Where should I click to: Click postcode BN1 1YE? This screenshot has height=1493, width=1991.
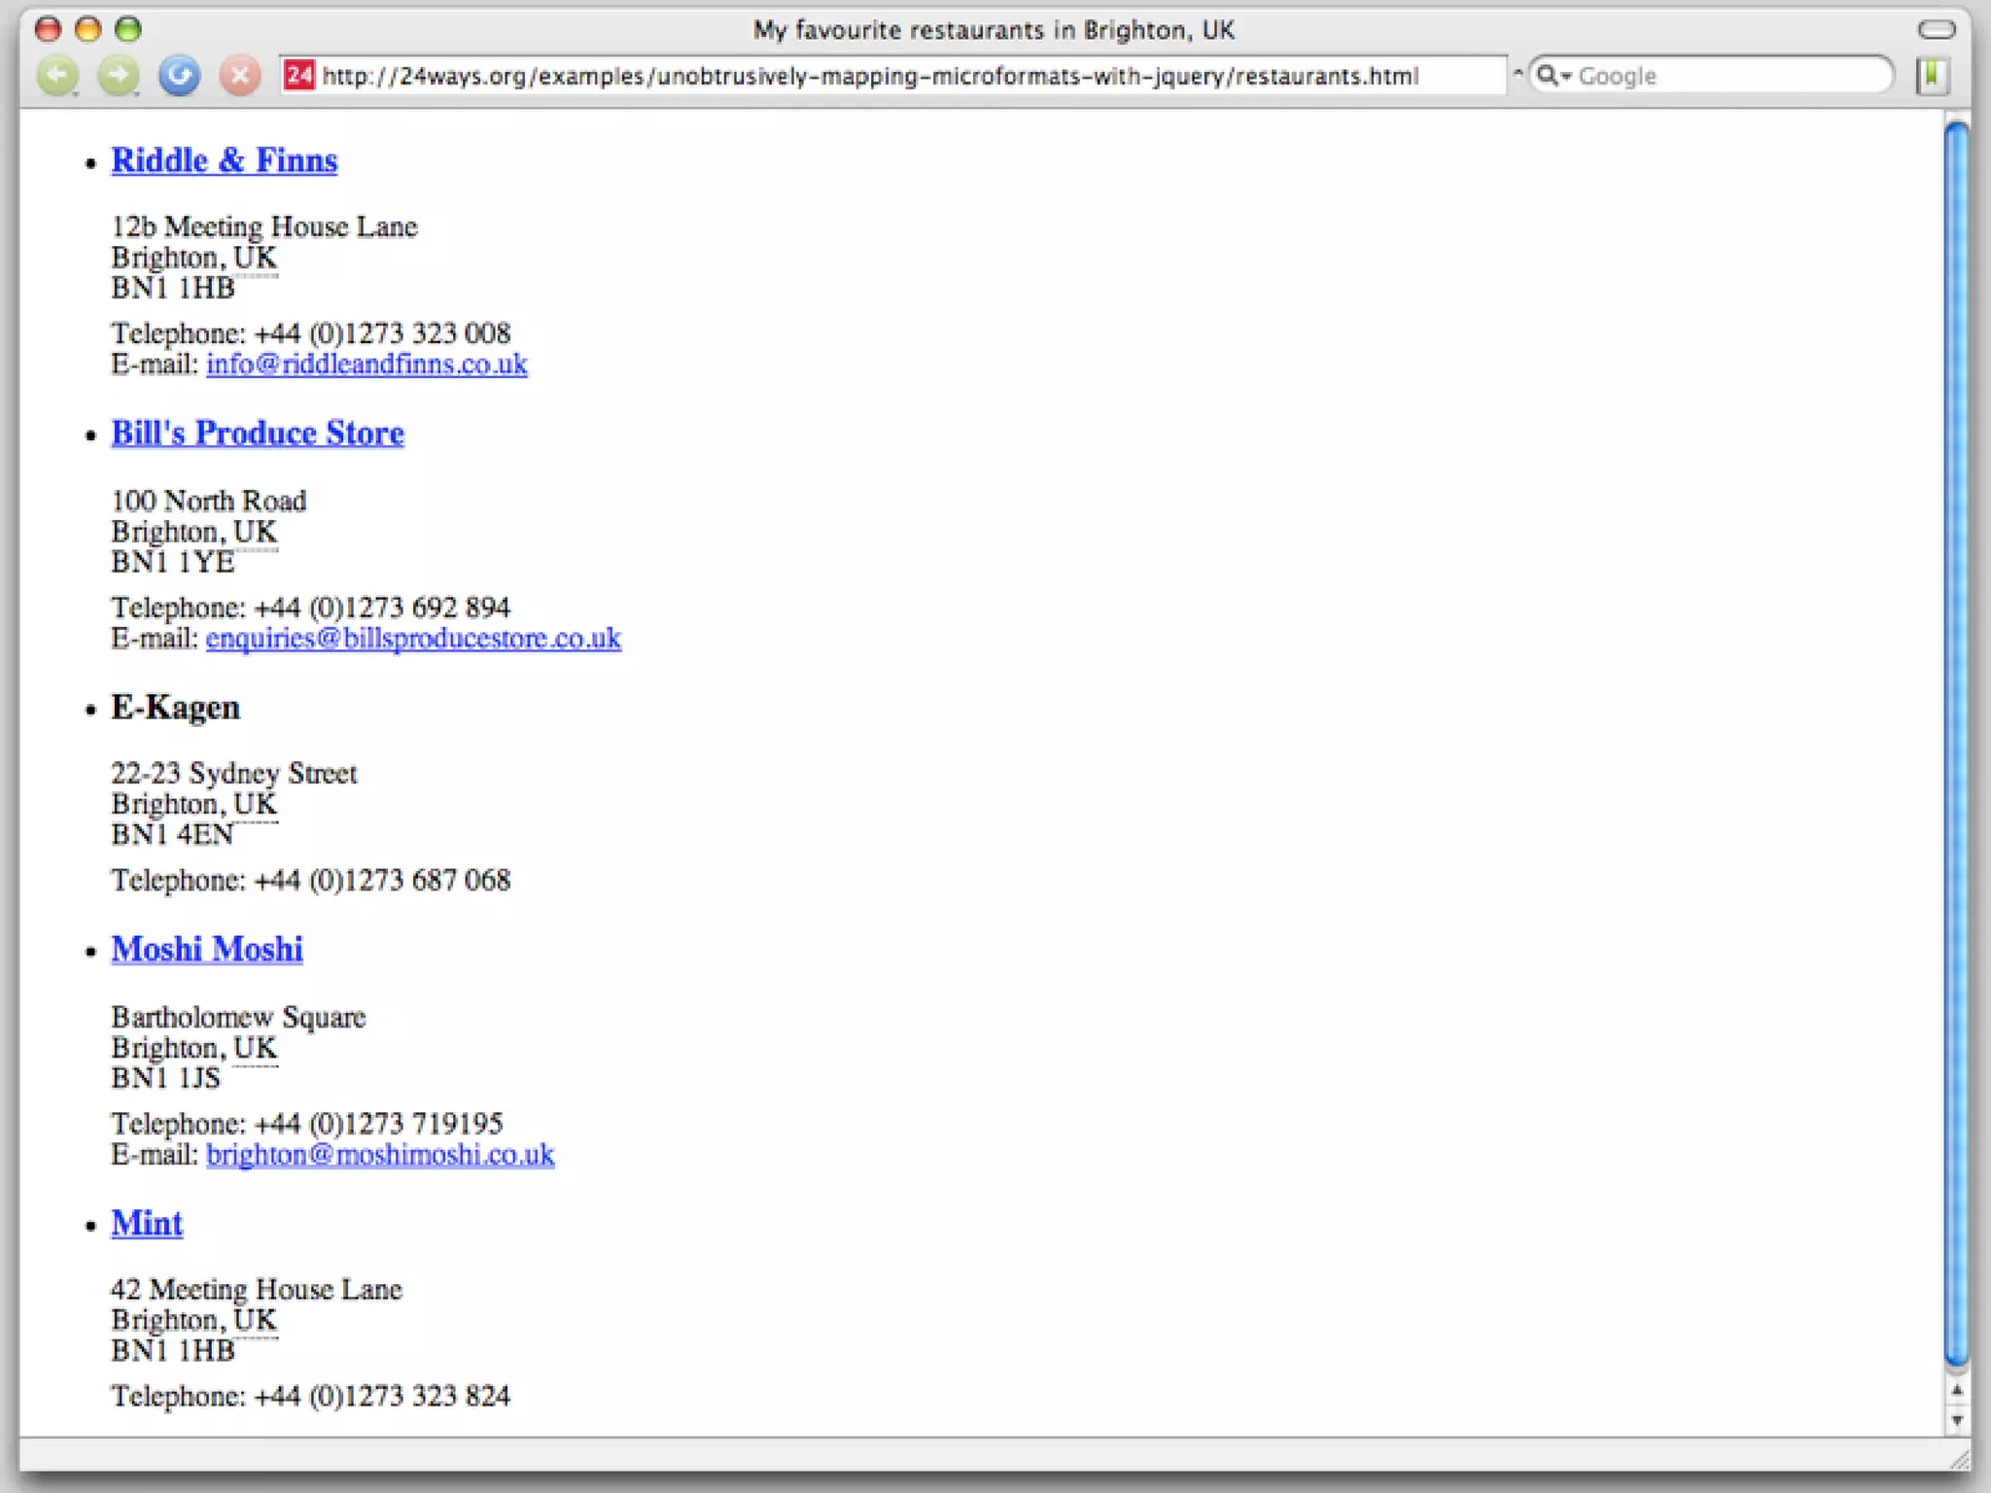pyautogui.click(x=172, y=563)
